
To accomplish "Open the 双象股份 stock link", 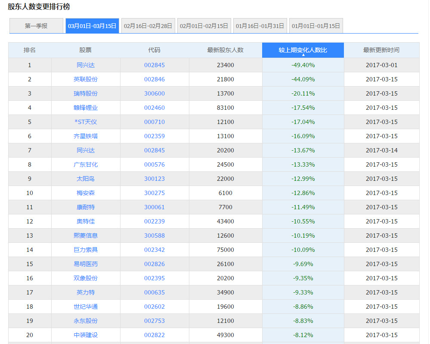I will 86,278.
